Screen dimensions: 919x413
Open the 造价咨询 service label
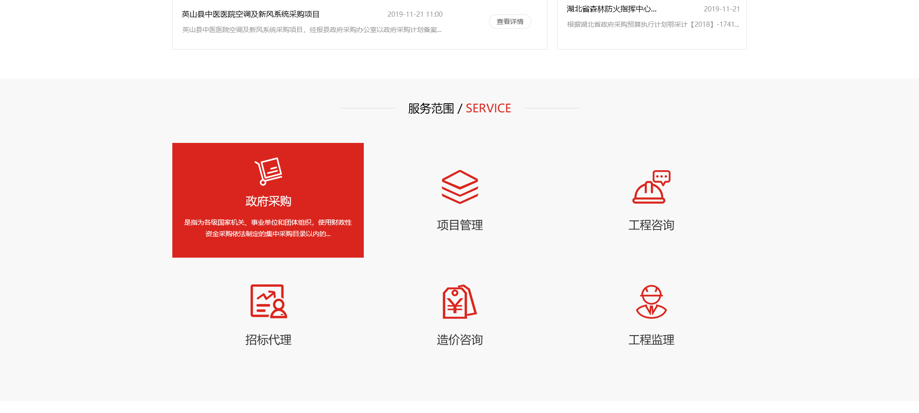[459, 340]
